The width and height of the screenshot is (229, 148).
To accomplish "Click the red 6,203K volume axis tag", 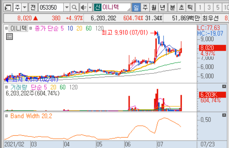I will [x=213, y=95].
